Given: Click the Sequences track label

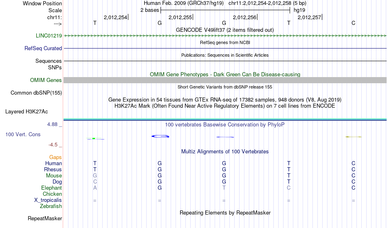Looking at the screenshot, I should pyautogui.click(x=48, y=61).
